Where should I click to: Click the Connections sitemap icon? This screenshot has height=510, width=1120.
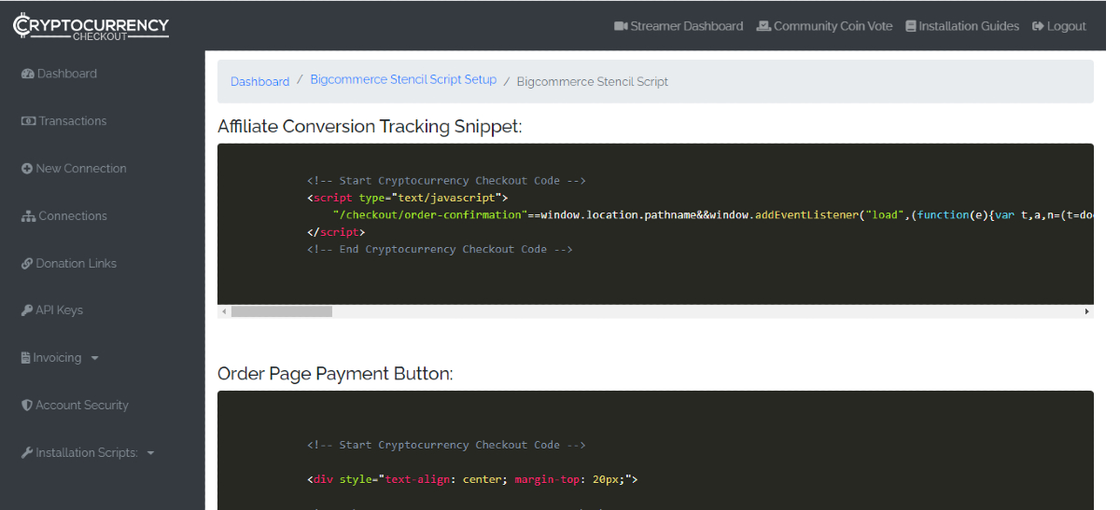pos(28,216)
